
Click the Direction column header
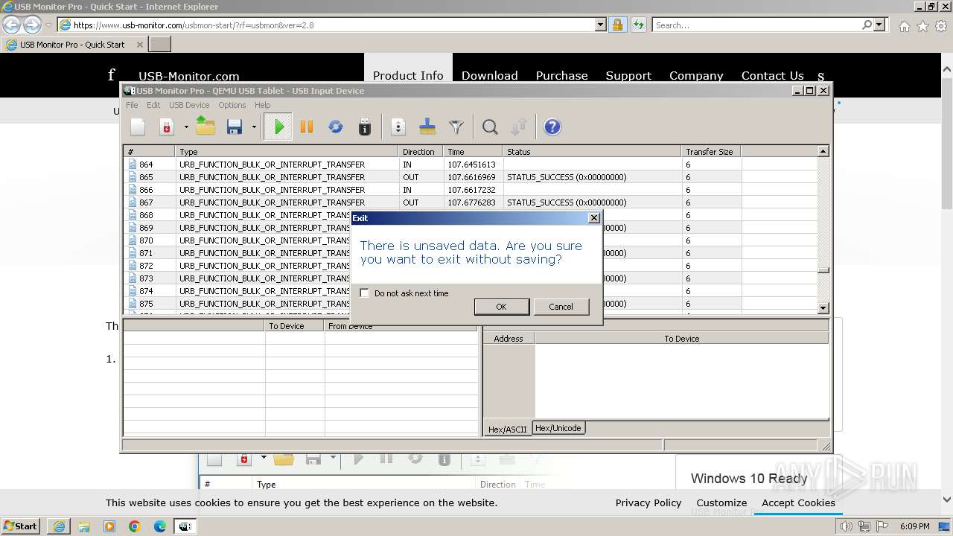(421, 152)
